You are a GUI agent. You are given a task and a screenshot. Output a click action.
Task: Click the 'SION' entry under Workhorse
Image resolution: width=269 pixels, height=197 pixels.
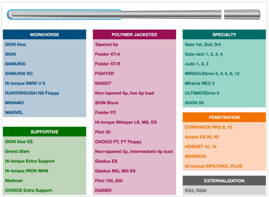pos(10,54)
